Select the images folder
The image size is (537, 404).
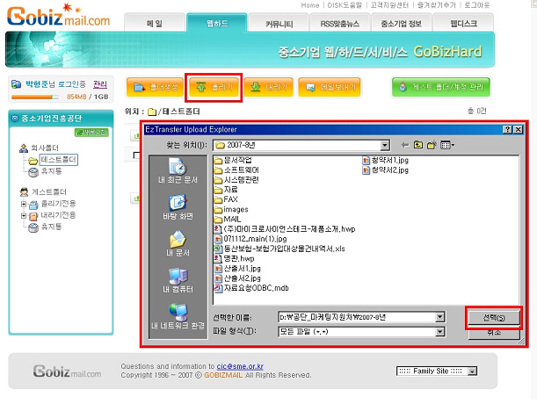pyautogui.click(x=231, y=209)
